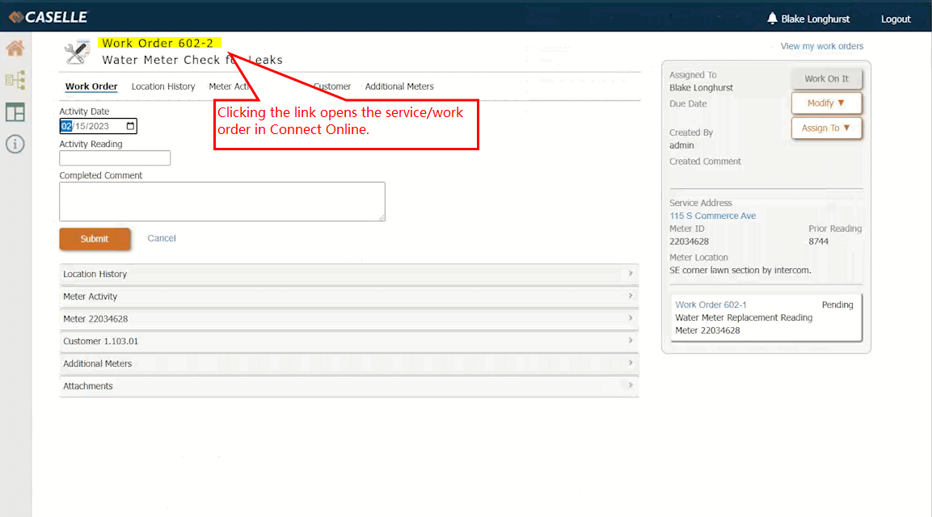Viewport: 932px width, 517px height.
Task: Click the notification bell icon
Action: tap(772, 19)
